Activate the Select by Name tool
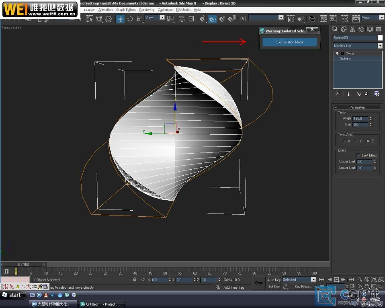 (x=89, y=18)
